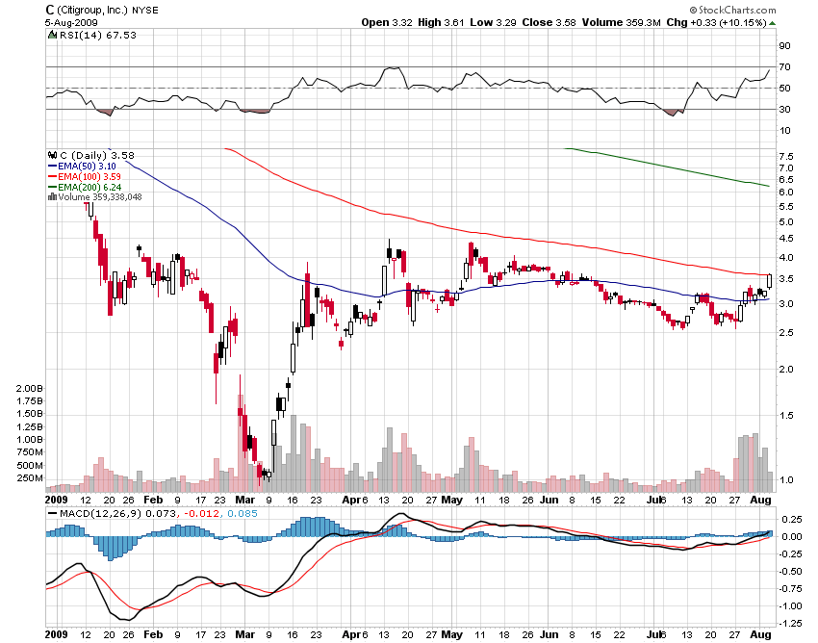Click the "EMA(100) 3.59" legend text
The height and width of the screenshot is (643, 818).
tap(89, 176)
